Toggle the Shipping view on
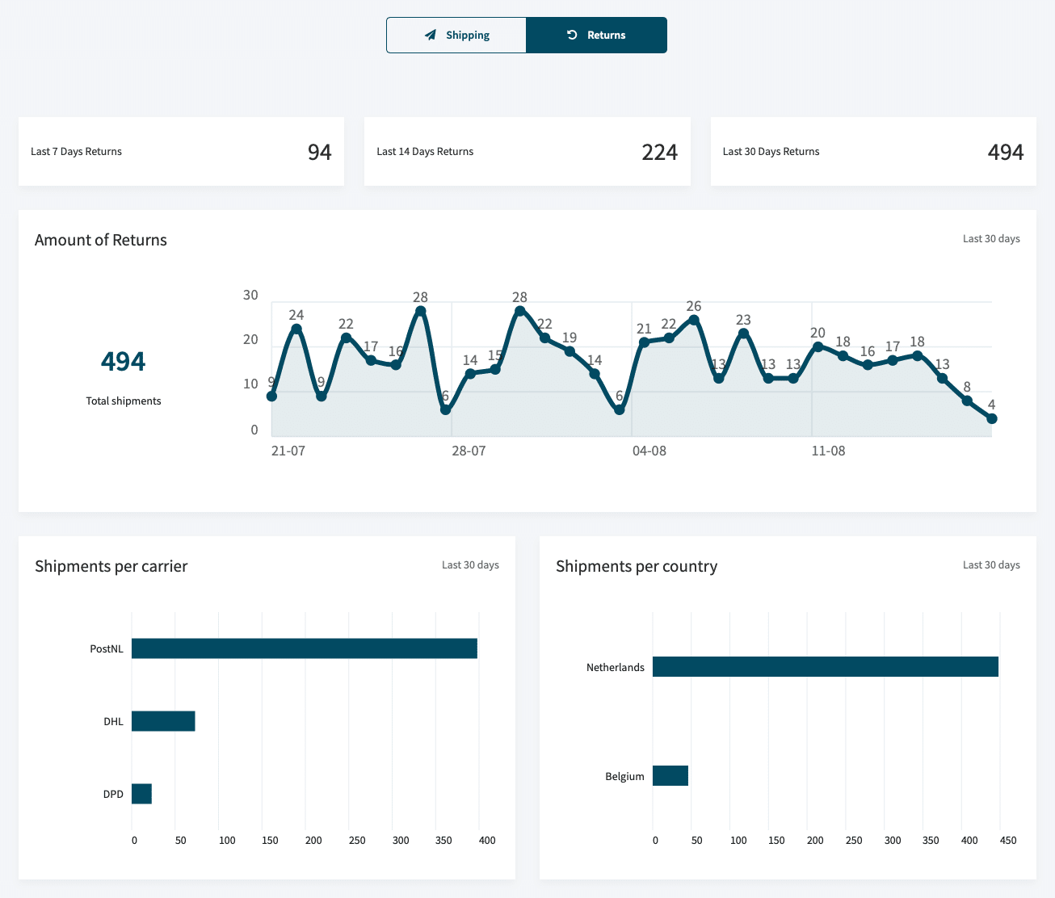The image size is (1055, 898). click(x=456, y=35)
